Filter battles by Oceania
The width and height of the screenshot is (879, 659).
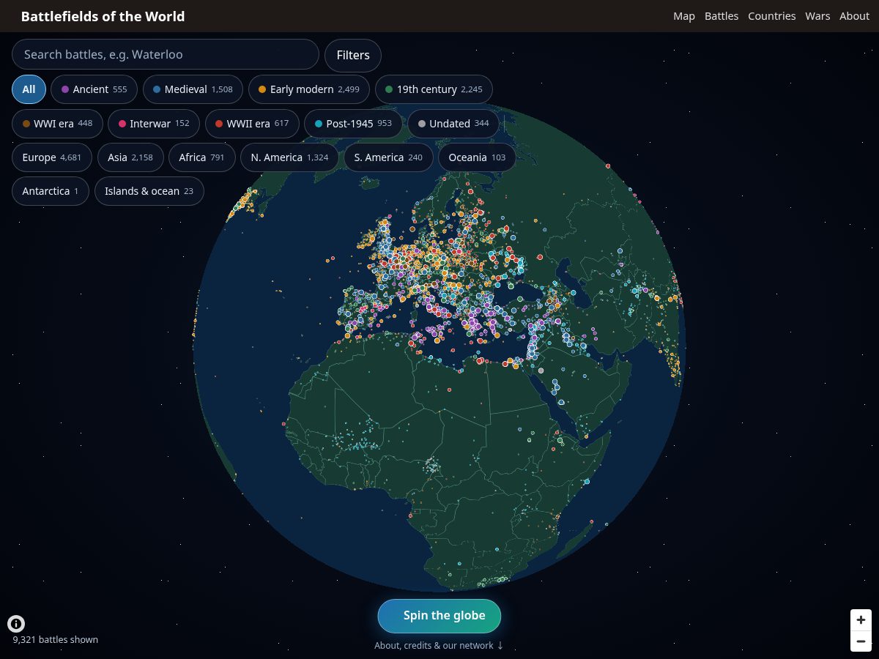click(x=477, y=157)
